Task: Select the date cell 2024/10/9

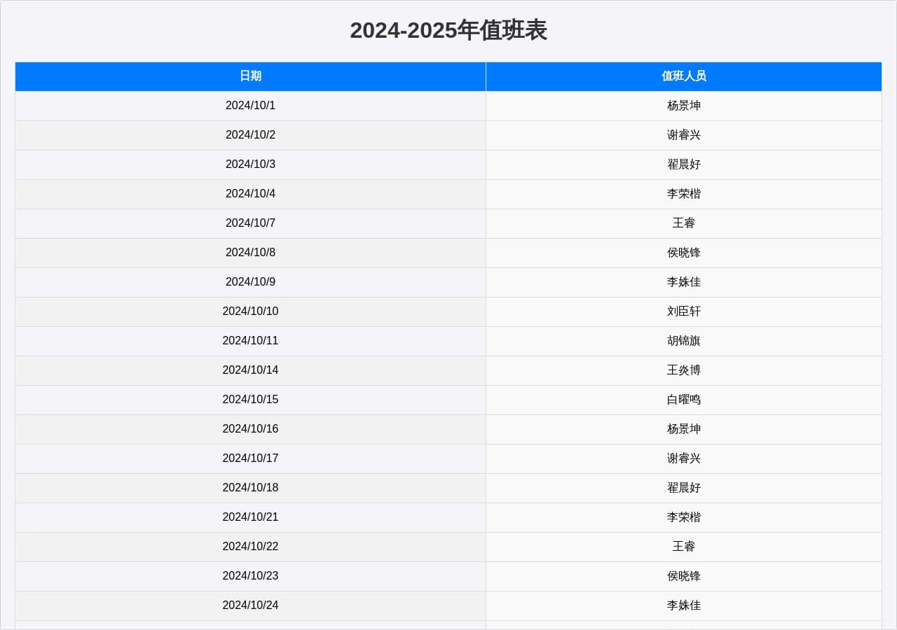Action: [250, 282]
